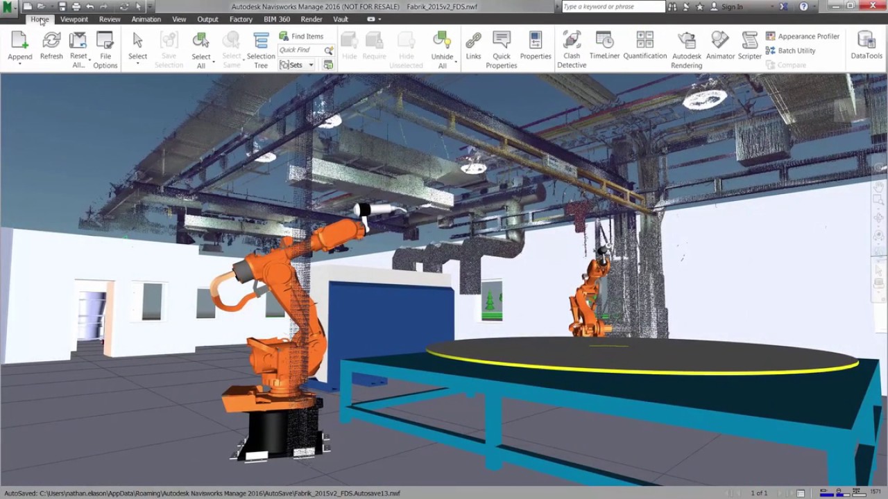Click the Sheet Browser icon in status bar
This screenshot has width=888, height=499.
801,493
